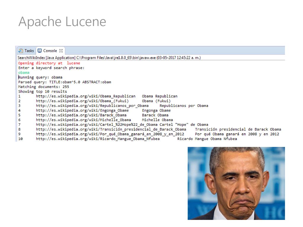Open the Ricardo_Mangue_Obama_Nfubea link
This screenshot has height=227, width=303.
point(98,139)
